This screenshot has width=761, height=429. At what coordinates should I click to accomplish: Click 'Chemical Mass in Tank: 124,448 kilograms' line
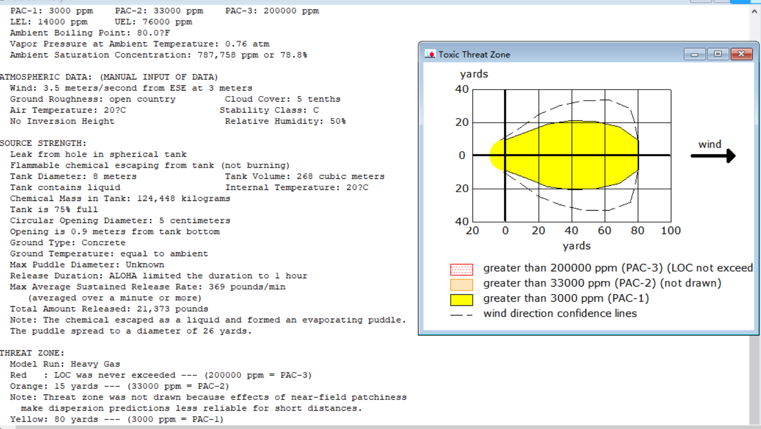point(120,198)
